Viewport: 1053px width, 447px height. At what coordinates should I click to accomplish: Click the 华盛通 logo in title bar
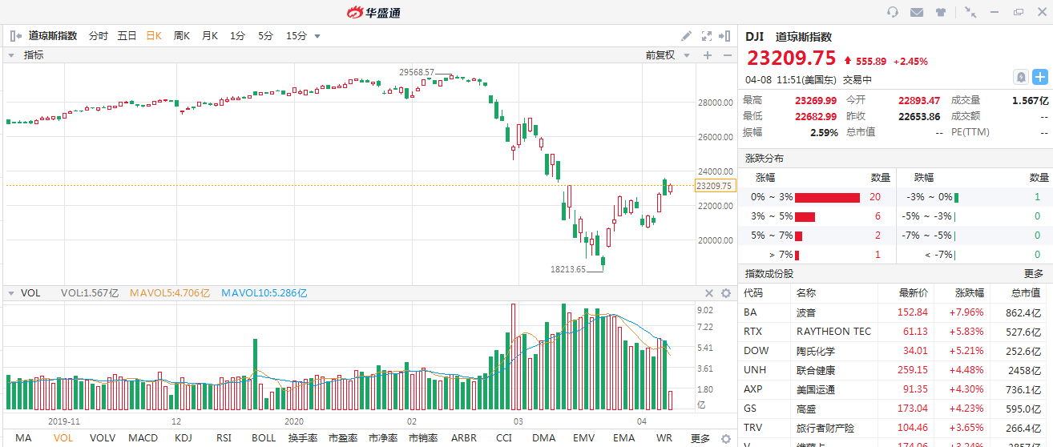(374, 12)
